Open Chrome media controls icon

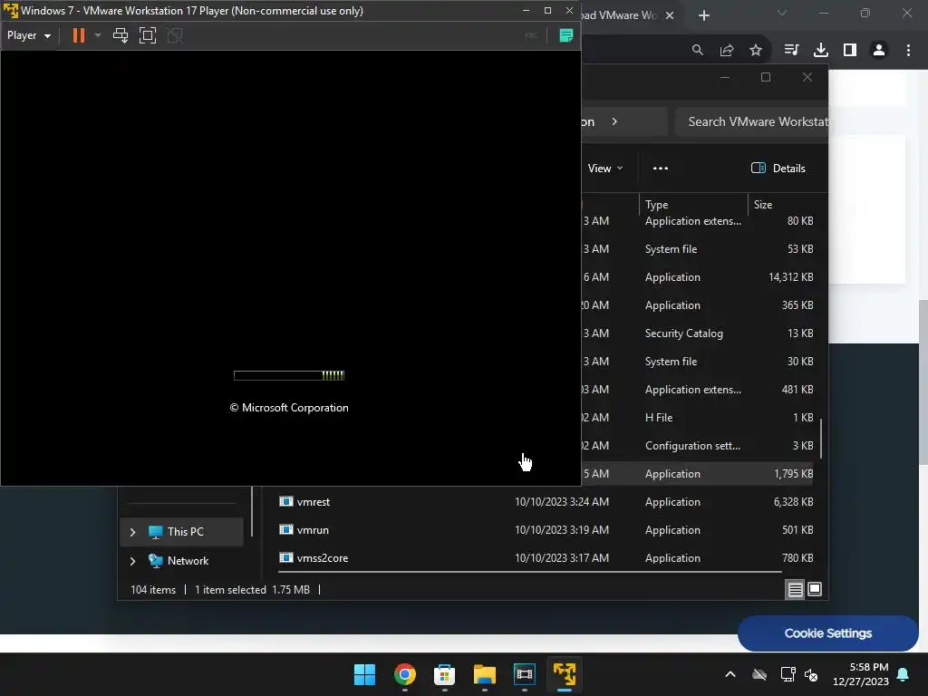(791, 51)
